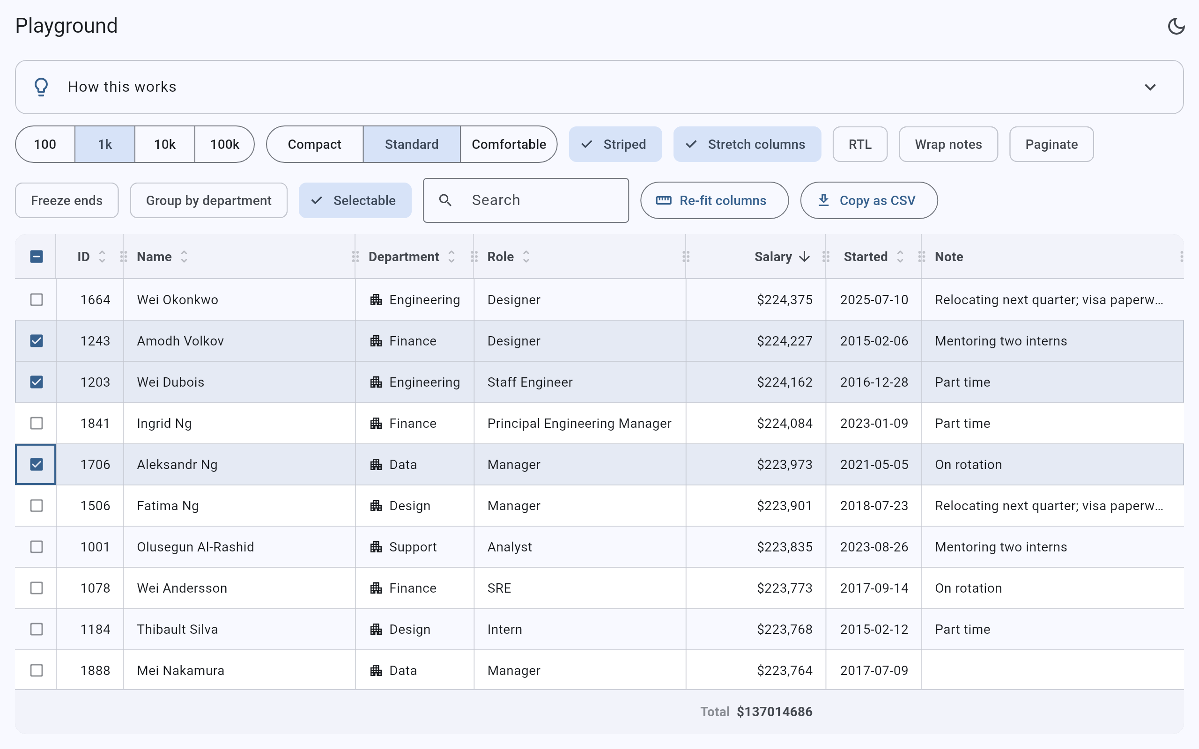Viewport: 1199px width, 749px height.
Task: Uncheck the row for Amodh Volkov
Action: tap(36, 341)
